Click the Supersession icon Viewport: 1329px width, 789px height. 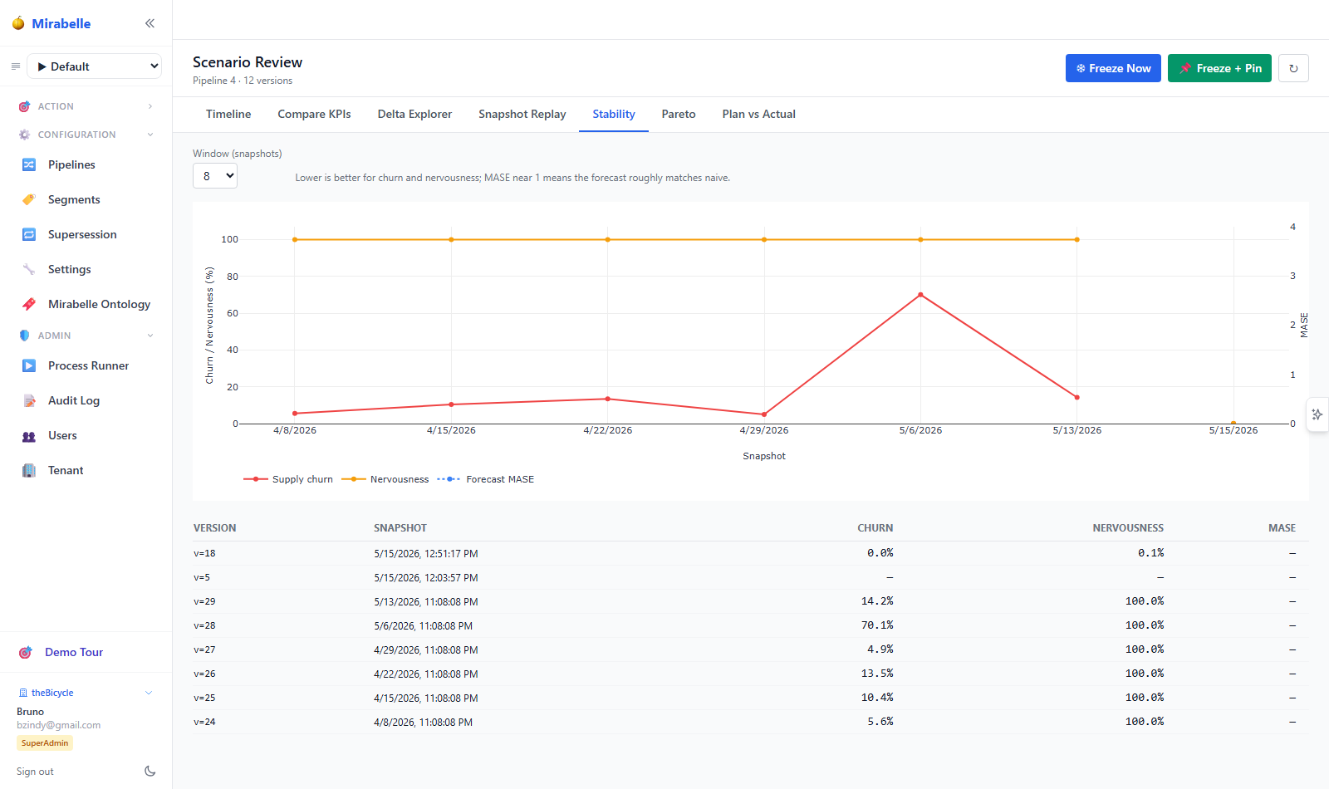click(x=29, y=234)
